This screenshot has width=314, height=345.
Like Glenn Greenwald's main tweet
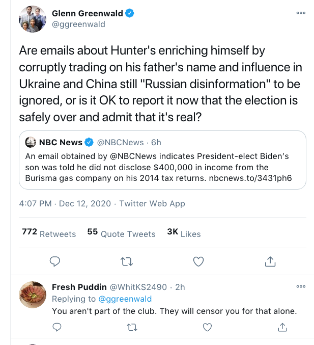(x=198, y=261)
